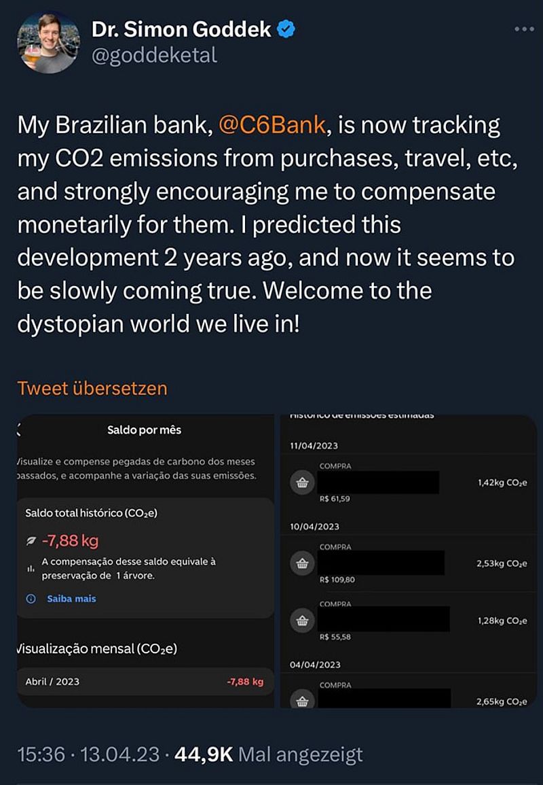Open the three-dot tweet options menu

[525, 29]
